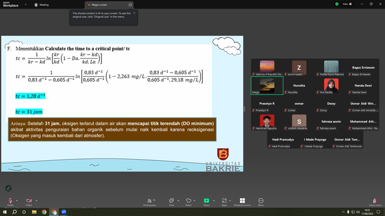The height and width of the screenshot is (216, 385).
Task: Open Breakout rooms
Action: tap(242, 202)
